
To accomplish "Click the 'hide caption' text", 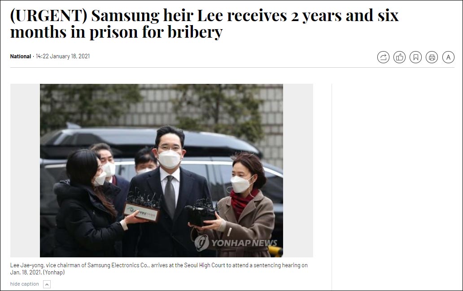I will [x=25, y=284].
